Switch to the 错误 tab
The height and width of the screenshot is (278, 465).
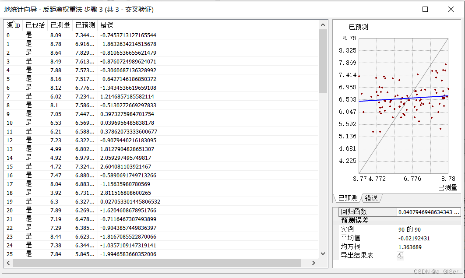click(371, 198)
